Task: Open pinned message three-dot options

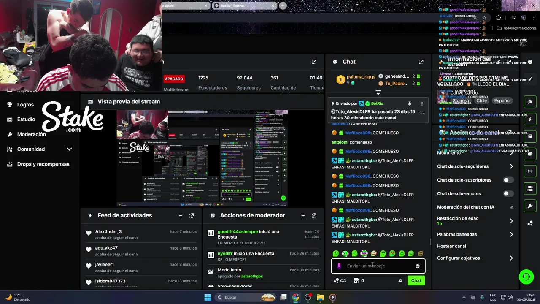Action: [422, 103]
